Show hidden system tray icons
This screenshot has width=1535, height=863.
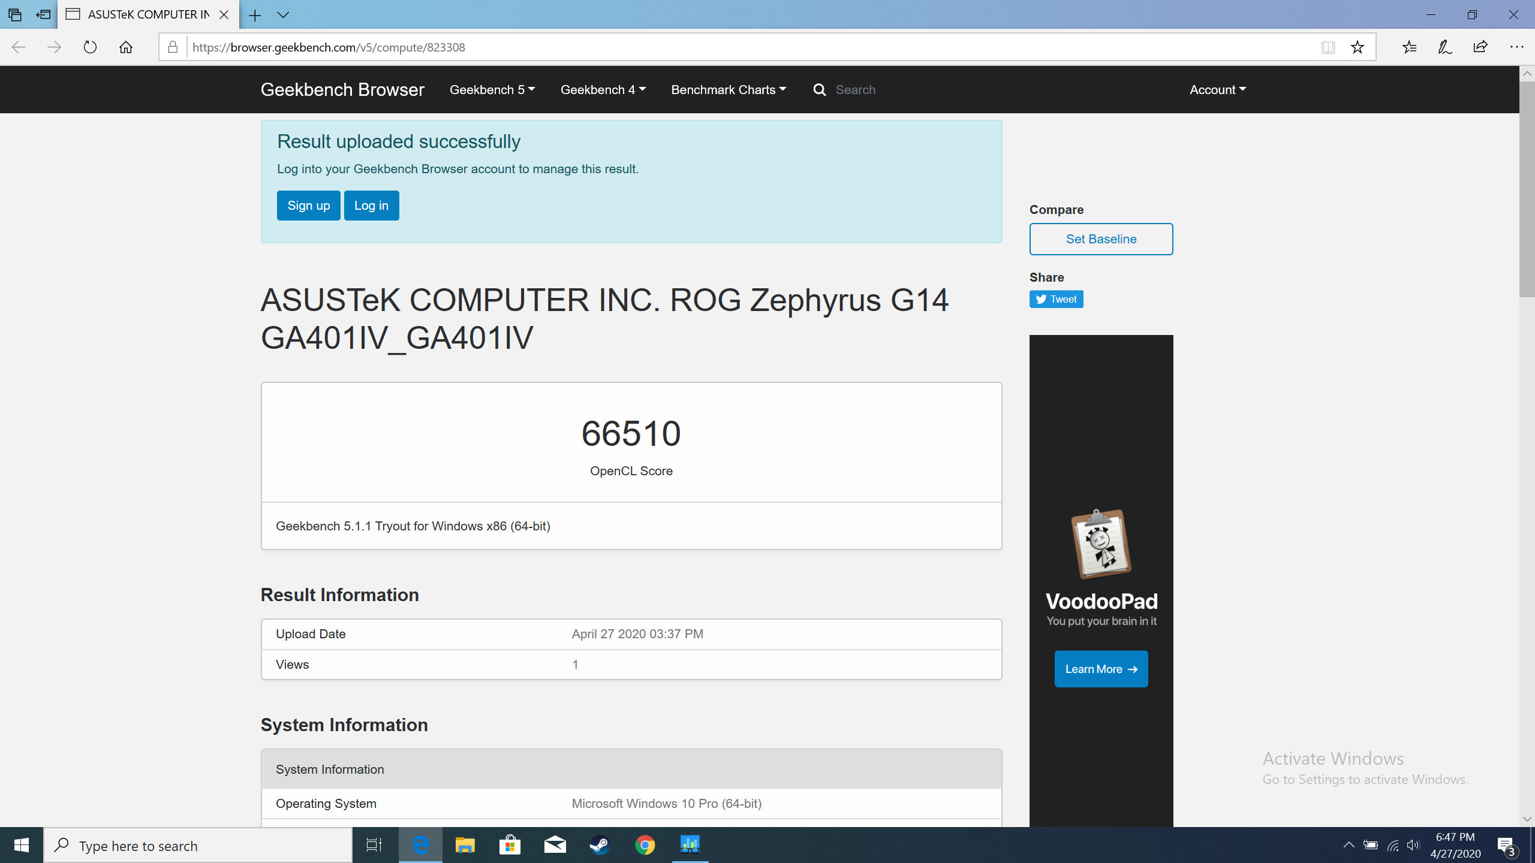pyautogui.click(x=1349, y=845)
